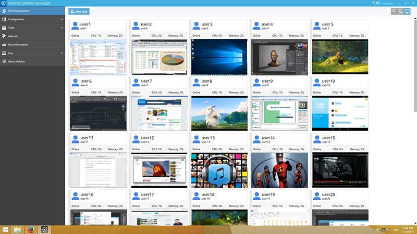Expand the Configuration submenu arrow
Viewport: 417px width, 234px height.
tap(62, 19)
